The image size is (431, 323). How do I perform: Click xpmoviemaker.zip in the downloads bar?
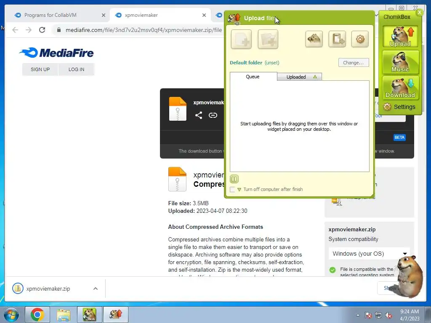click(48, 289)
